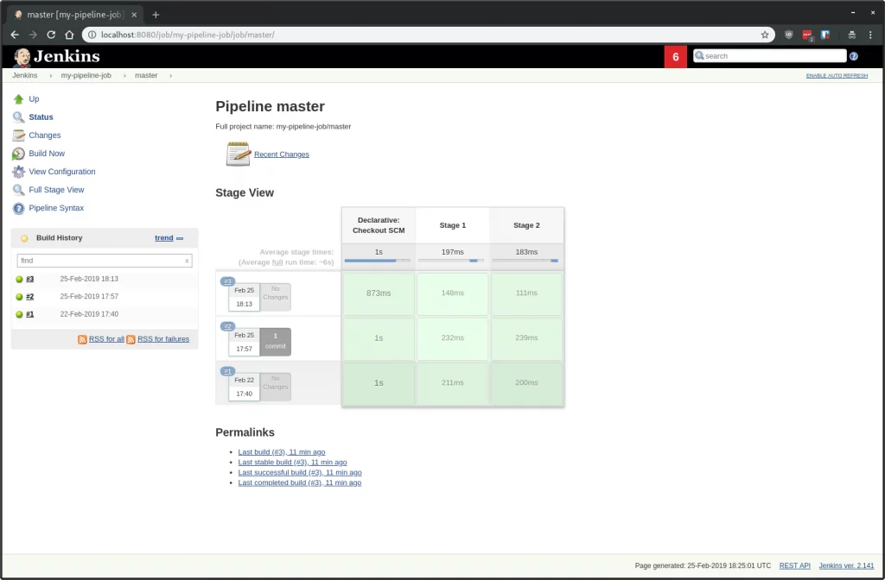Click green status ball for build #1
885x580 pixels.
click(x=19, y=314)
